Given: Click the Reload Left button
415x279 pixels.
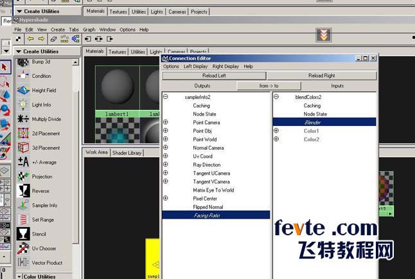Looking at the screenshot, I should [214, 76].
